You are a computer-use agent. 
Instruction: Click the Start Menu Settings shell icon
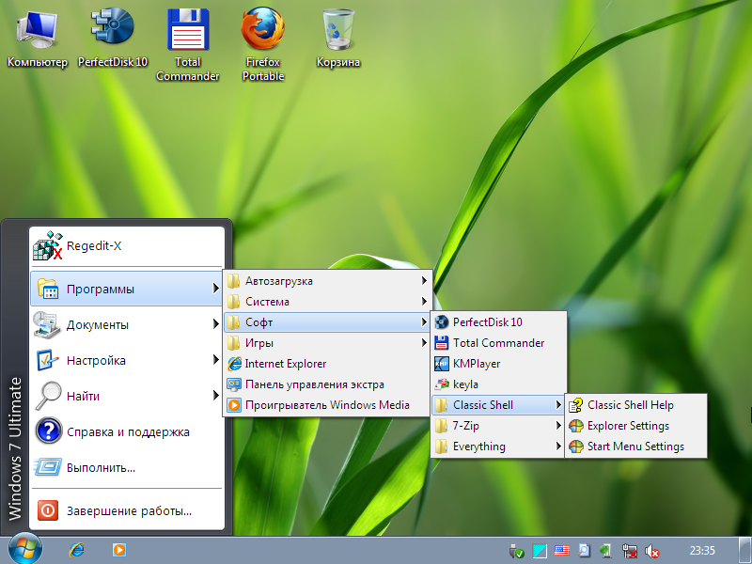(x=576, y=446)
